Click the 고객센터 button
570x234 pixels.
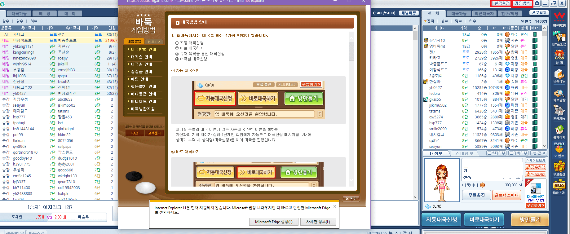click(x=154, y=133)
